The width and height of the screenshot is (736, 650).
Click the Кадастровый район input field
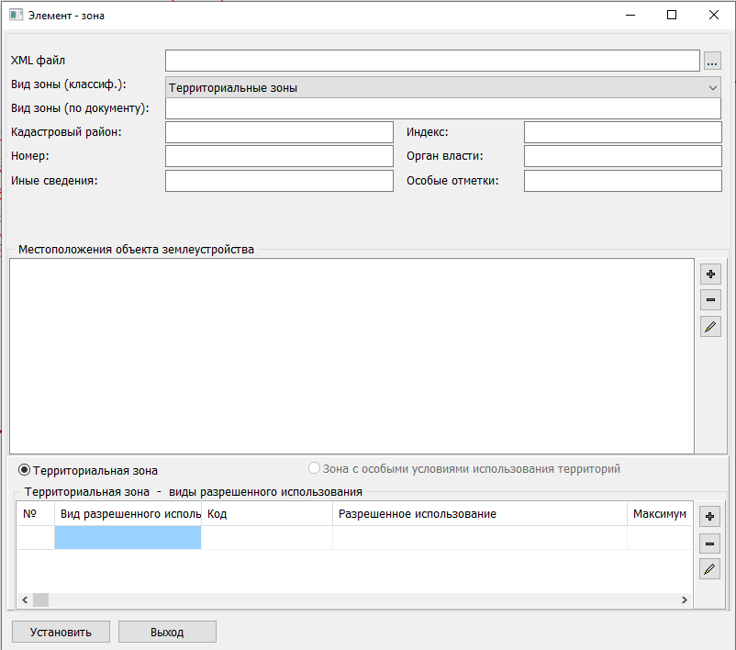pos(279,132)
